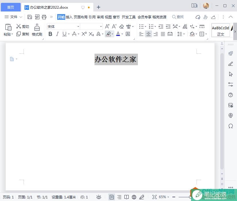Open the font name 宋体 dropdown

[x=78, y=27]
